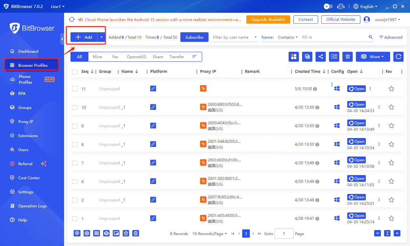Screen dimensions: 410x246
Task: Click the share icon in toolbar
Action: click(321, 57)
